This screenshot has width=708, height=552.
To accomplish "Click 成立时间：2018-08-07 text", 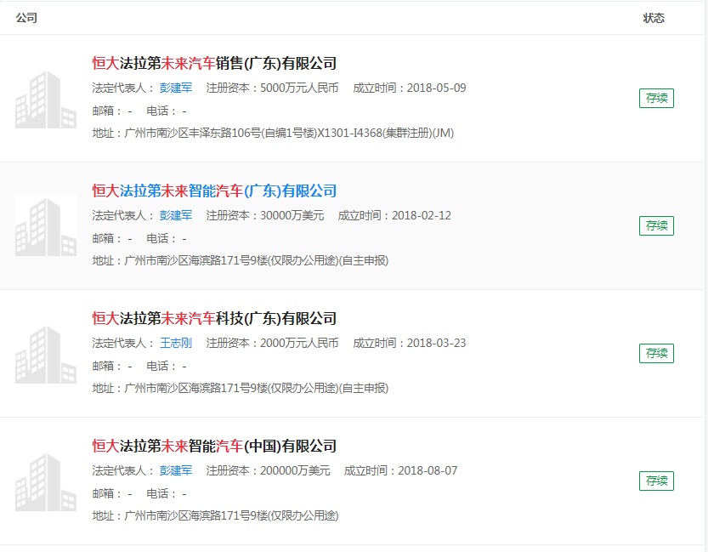I will (x=401, y=470).
